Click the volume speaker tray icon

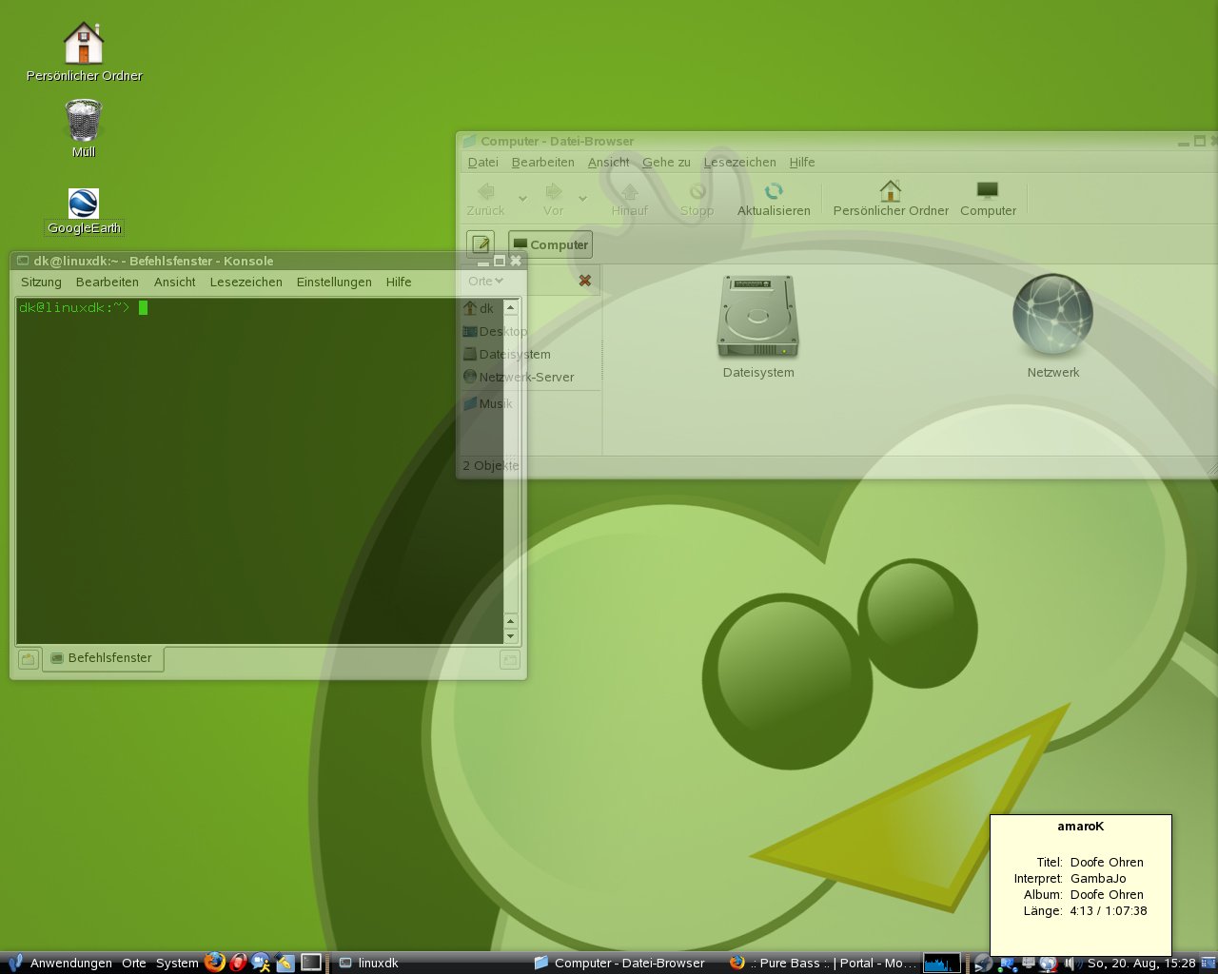pos(1070,964)
